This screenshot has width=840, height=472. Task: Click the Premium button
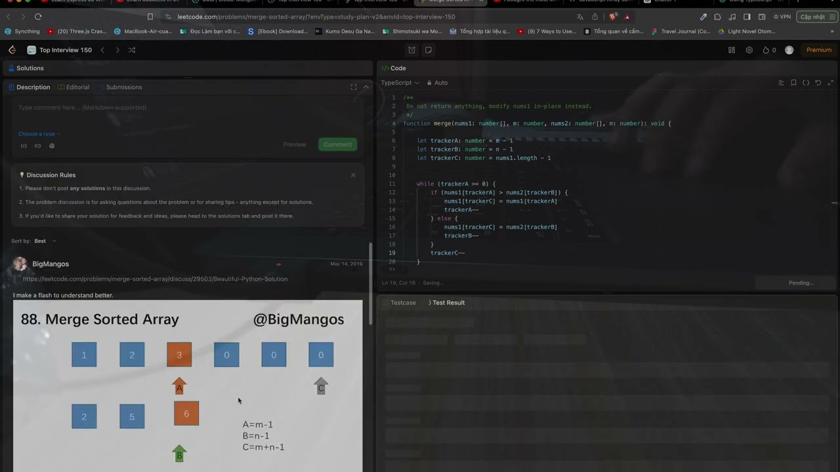818,50
